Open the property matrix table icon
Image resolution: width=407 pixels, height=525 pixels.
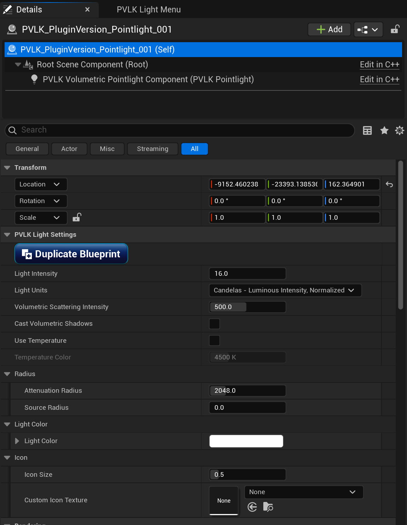pos(367,130)
